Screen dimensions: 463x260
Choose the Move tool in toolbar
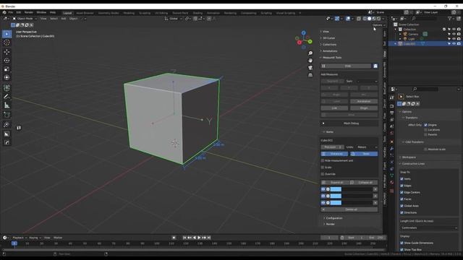pyautogui.click(x=7, y=52)
